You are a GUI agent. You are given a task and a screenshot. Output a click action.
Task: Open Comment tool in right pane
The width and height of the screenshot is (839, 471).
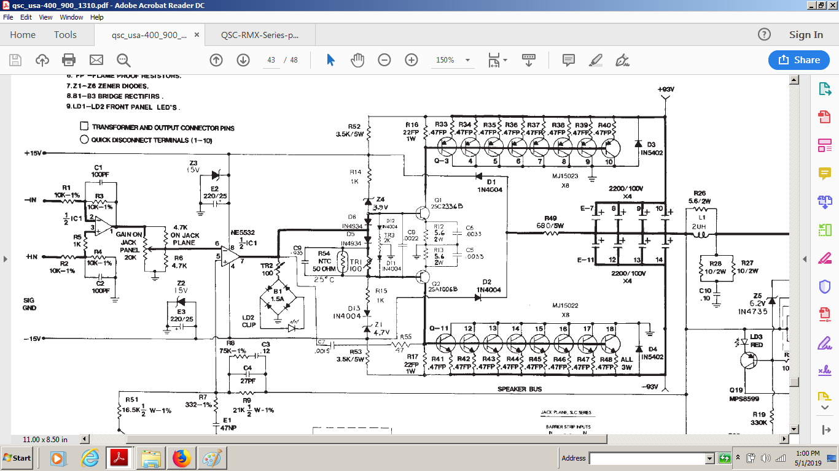pos(824,174)
